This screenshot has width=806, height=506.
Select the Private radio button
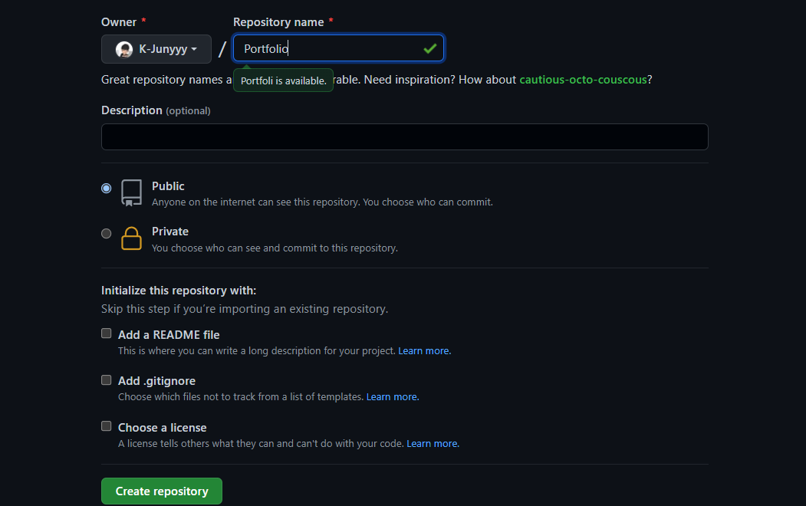pos(107,234)
